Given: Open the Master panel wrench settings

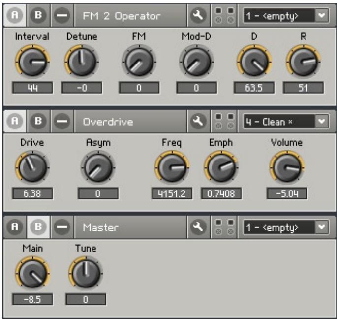Looking at the screenshot, I should pos(198,227).
